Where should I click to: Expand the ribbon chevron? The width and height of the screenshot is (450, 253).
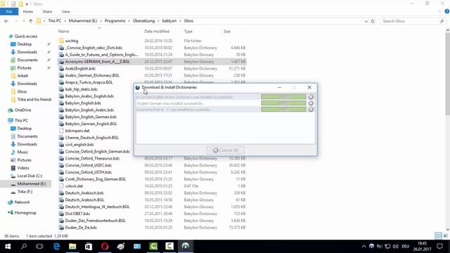(x=439, y=12)
